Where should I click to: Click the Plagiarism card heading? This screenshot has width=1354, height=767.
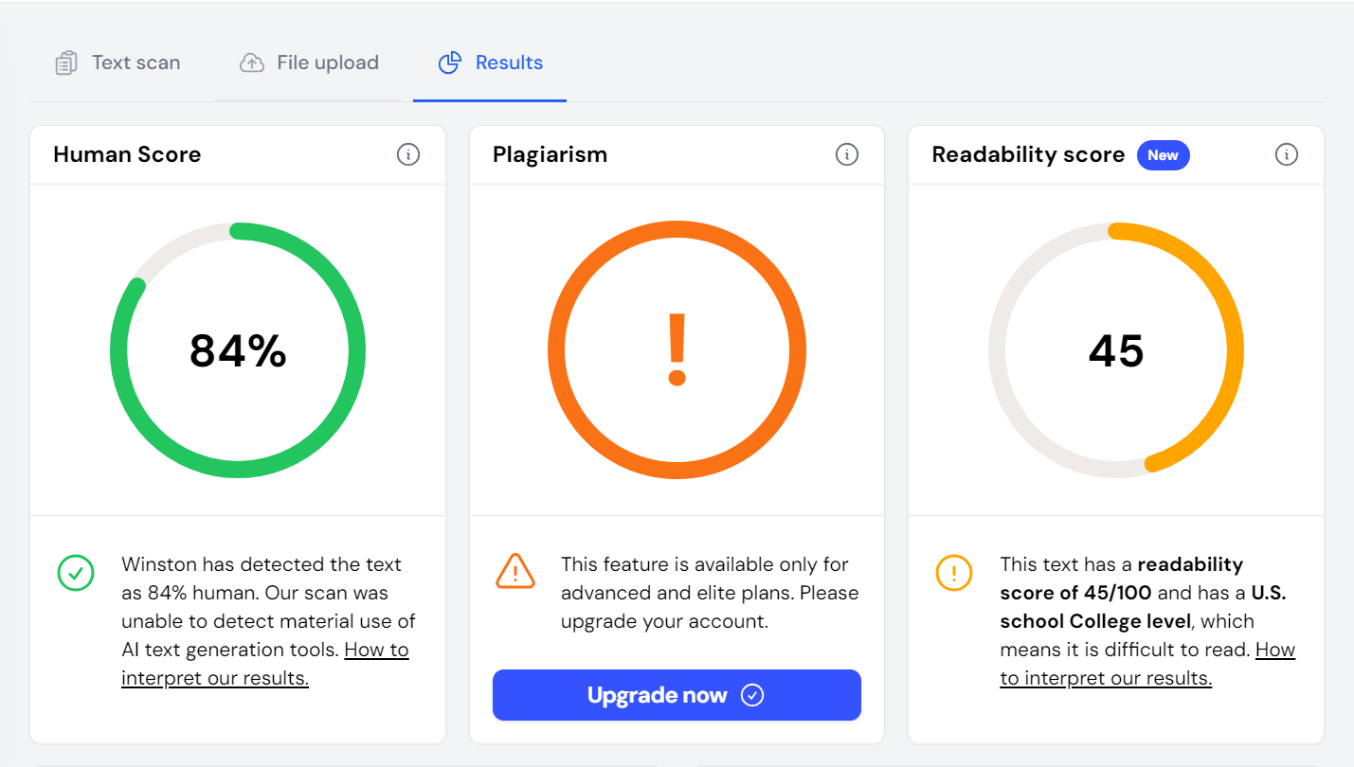pos(550,154)
